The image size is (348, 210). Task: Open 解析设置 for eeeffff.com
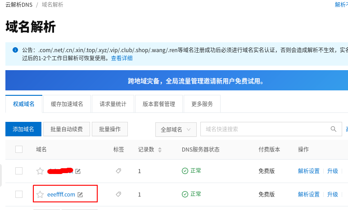pyautogui.click(x=309, y=194)
